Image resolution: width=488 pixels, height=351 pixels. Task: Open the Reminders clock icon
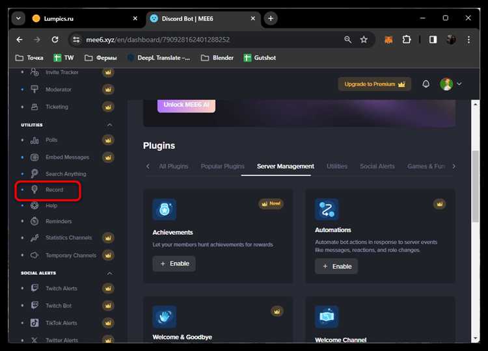34,222
